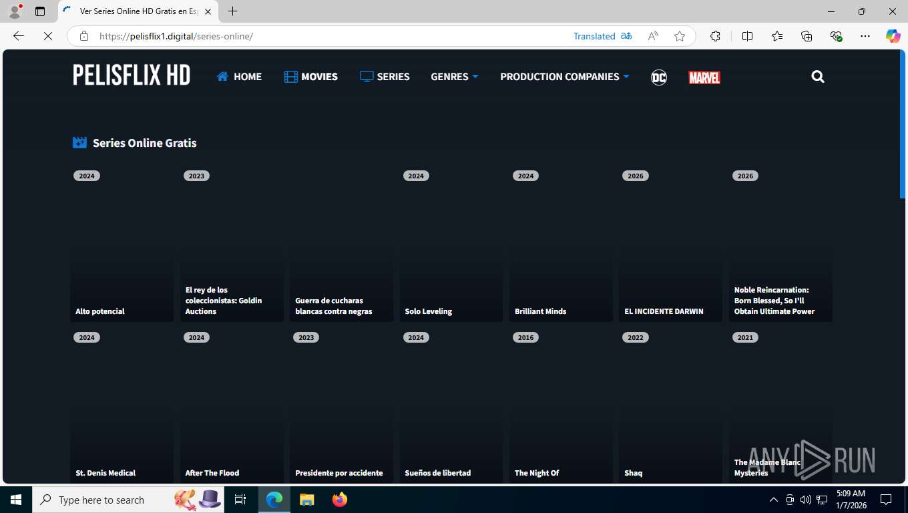The height and width of the screenshot is (513, 908).
Task: Open El rey de los coleccionistas card
Action: pos(232,244)
